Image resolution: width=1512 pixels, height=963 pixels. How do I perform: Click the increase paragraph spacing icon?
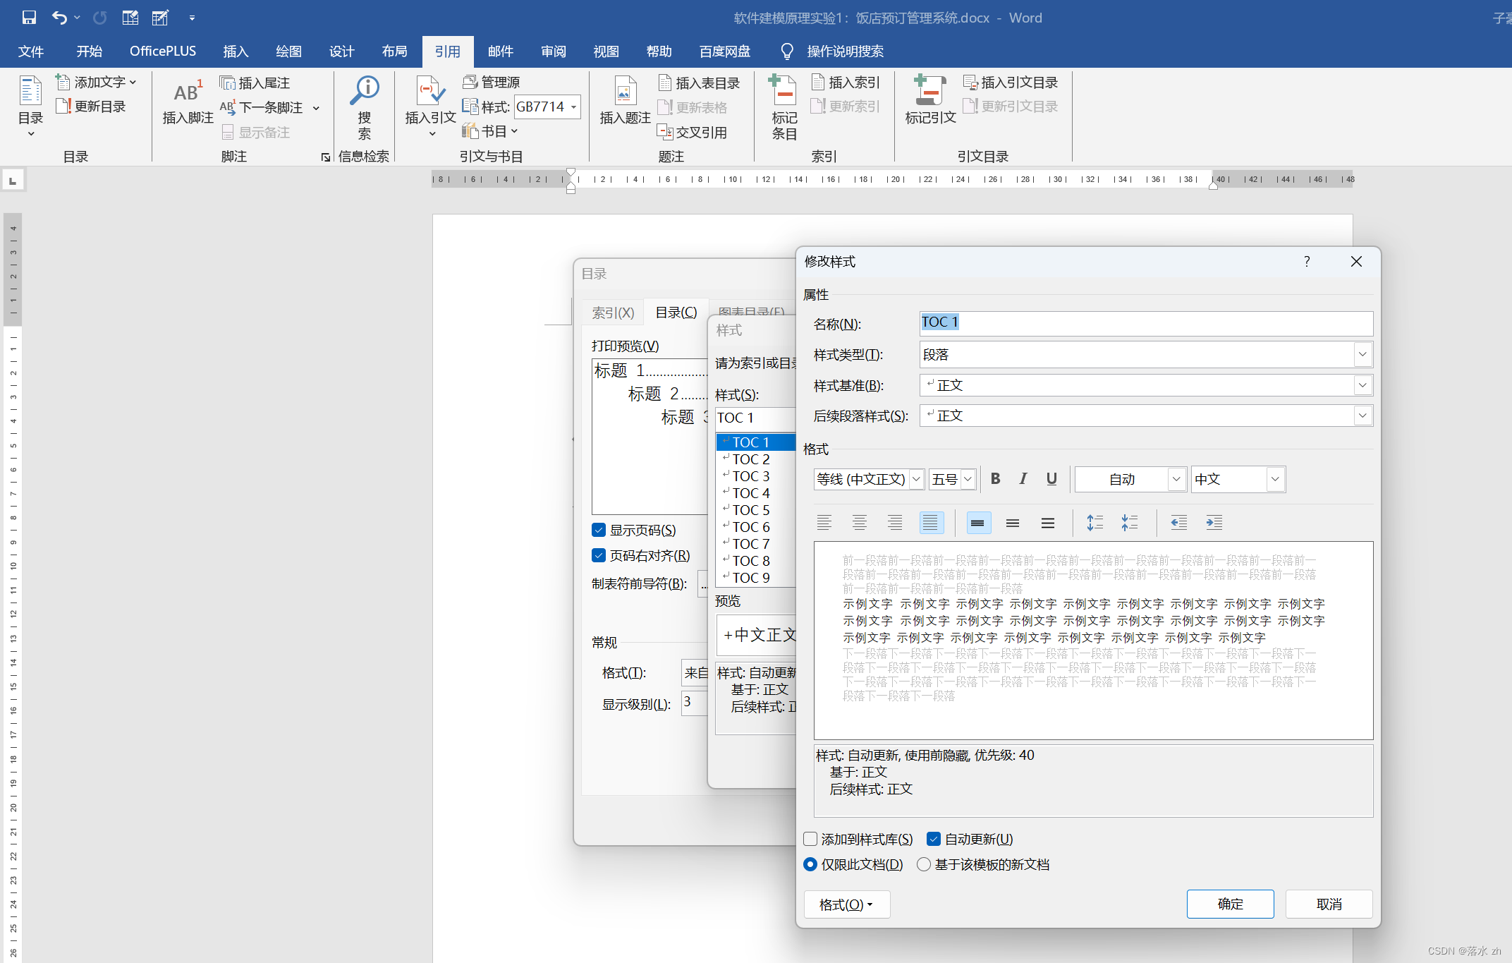pyautogui.click(x=1095, y=521)
